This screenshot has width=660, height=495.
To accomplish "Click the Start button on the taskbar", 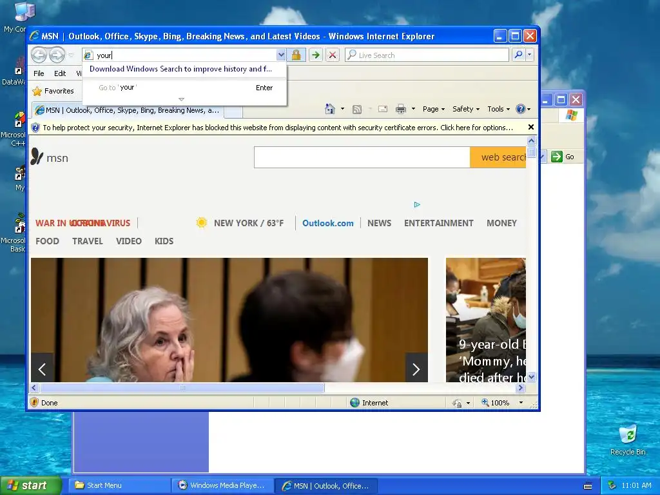I will (x=30, y=485).
